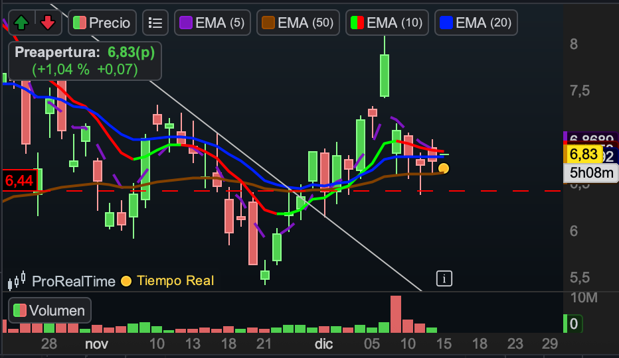Click the Volumen red-green bar icon
This screenshot has width=619, height=358.
(x=20, y=310)
